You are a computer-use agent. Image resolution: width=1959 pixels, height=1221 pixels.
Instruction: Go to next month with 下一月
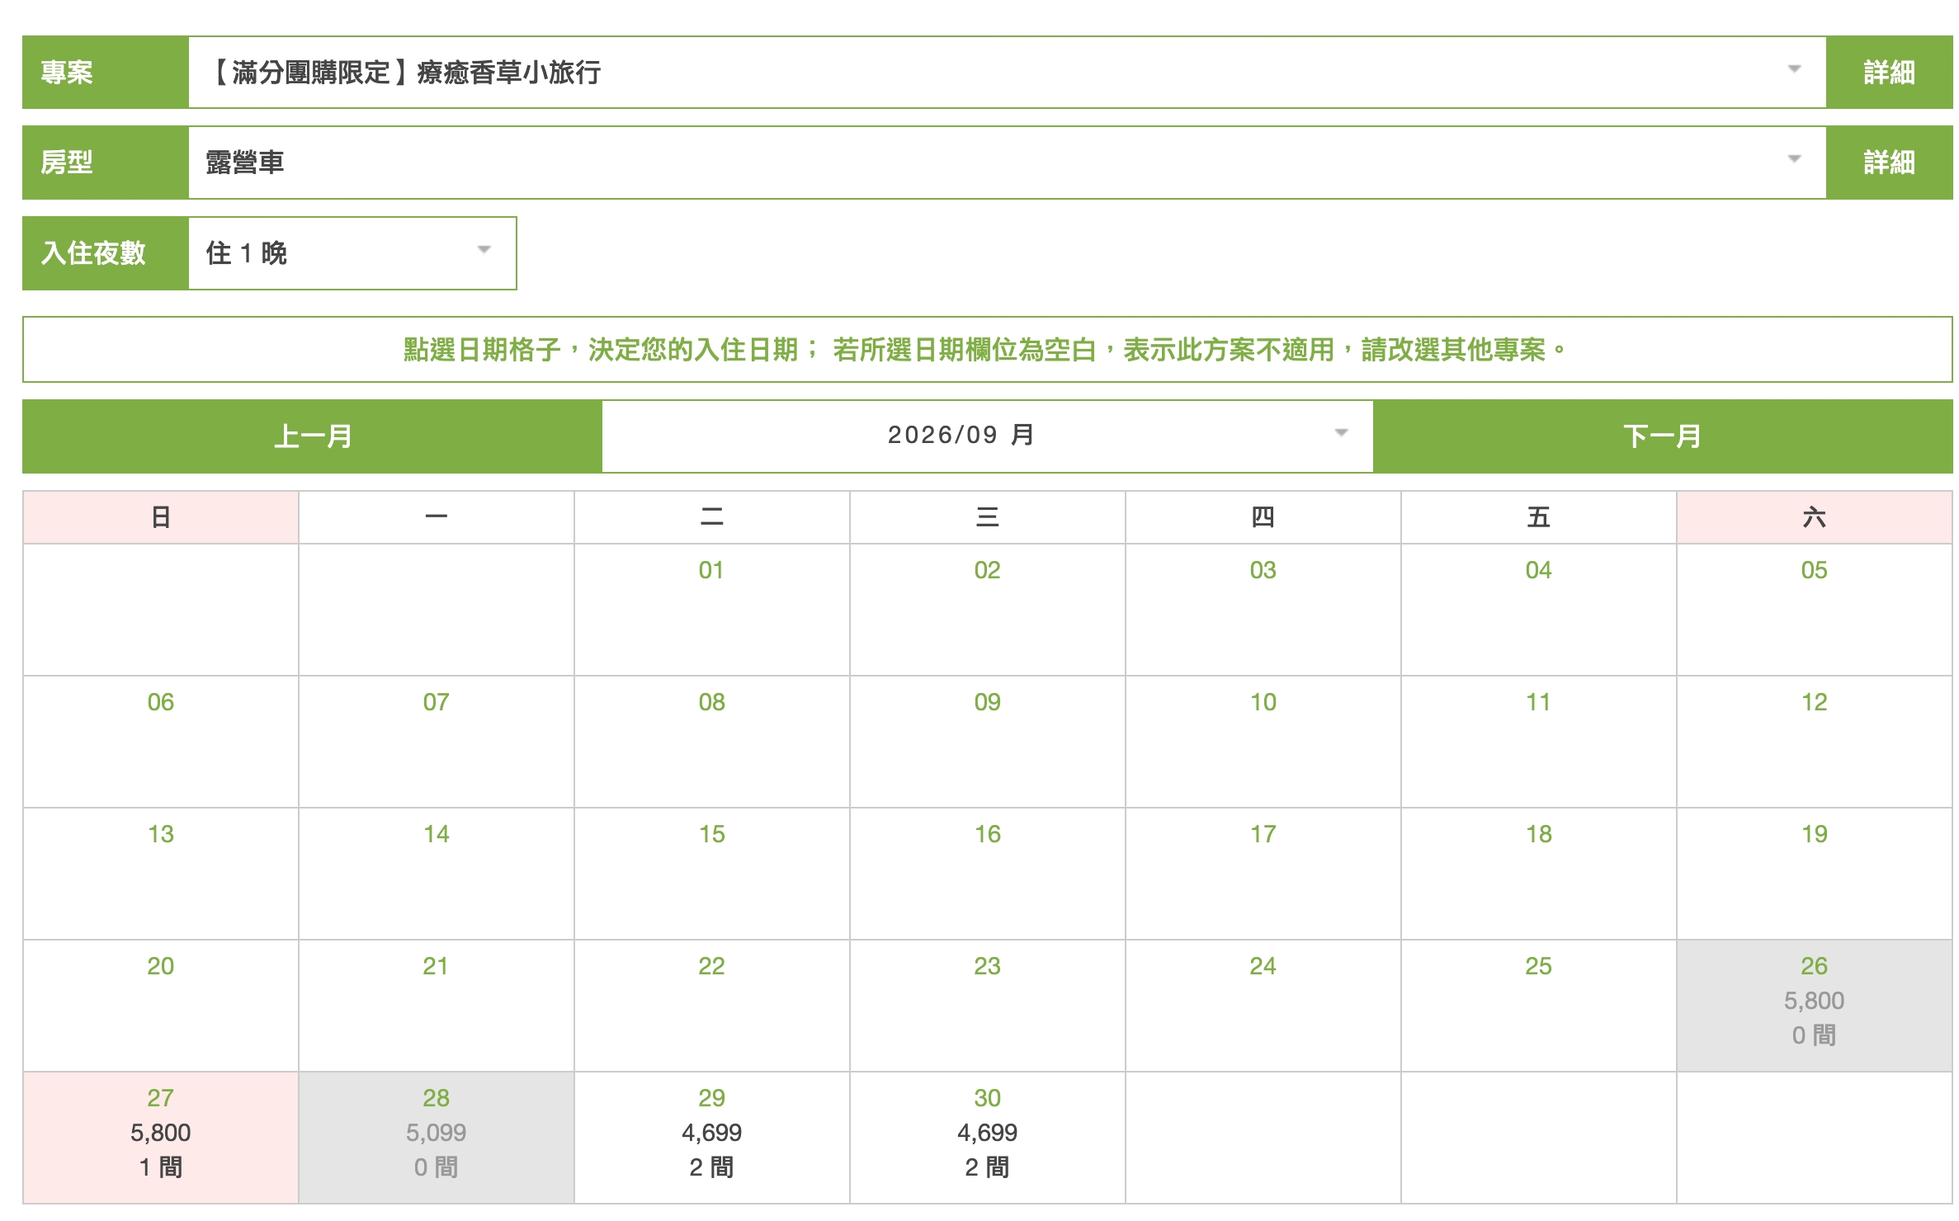(x=1663, y=436)
